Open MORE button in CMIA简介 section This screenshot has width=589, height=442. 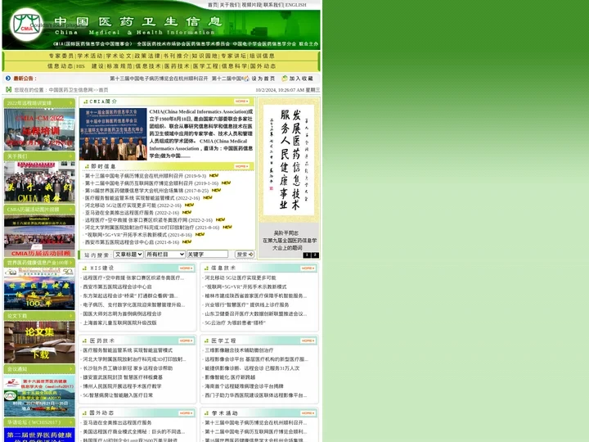tap(241, 101)
